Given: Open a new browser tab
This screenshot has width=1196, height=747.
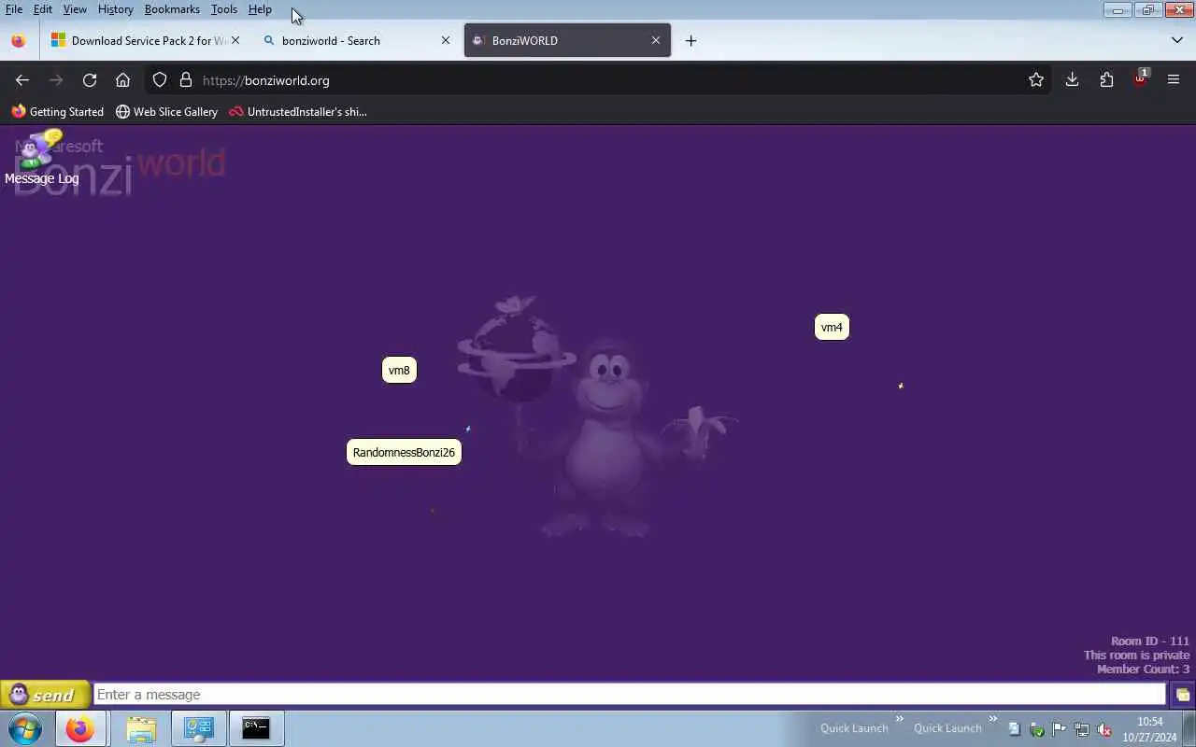Looking at the screenshot, I should click(x=691, y=40).
